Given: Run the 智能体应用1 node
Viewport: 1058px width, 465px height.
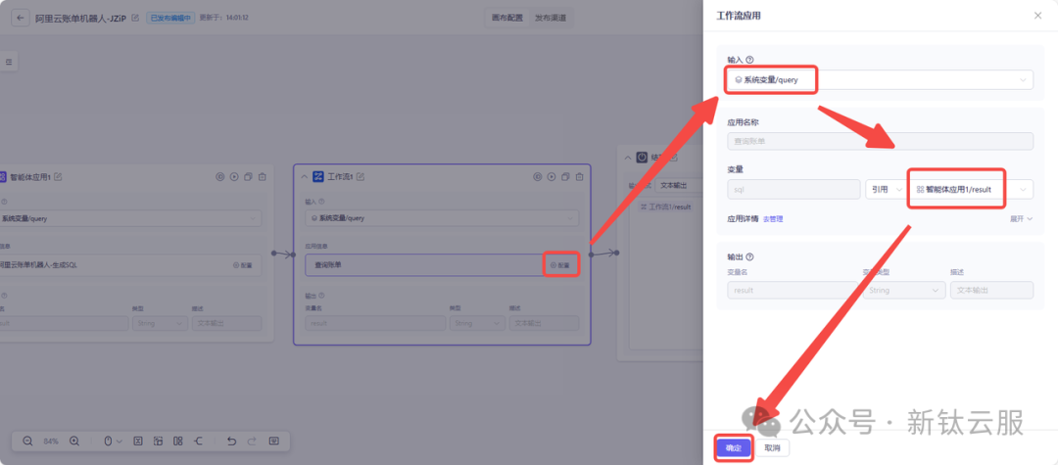Looking at the screenshot, I should (x=234, y=177).
